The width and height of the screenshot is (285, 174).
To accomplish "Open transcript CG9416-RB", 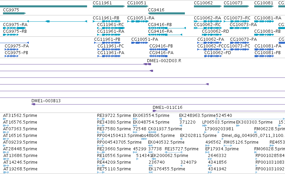I will pyautogui.click(x=167, y=28).
